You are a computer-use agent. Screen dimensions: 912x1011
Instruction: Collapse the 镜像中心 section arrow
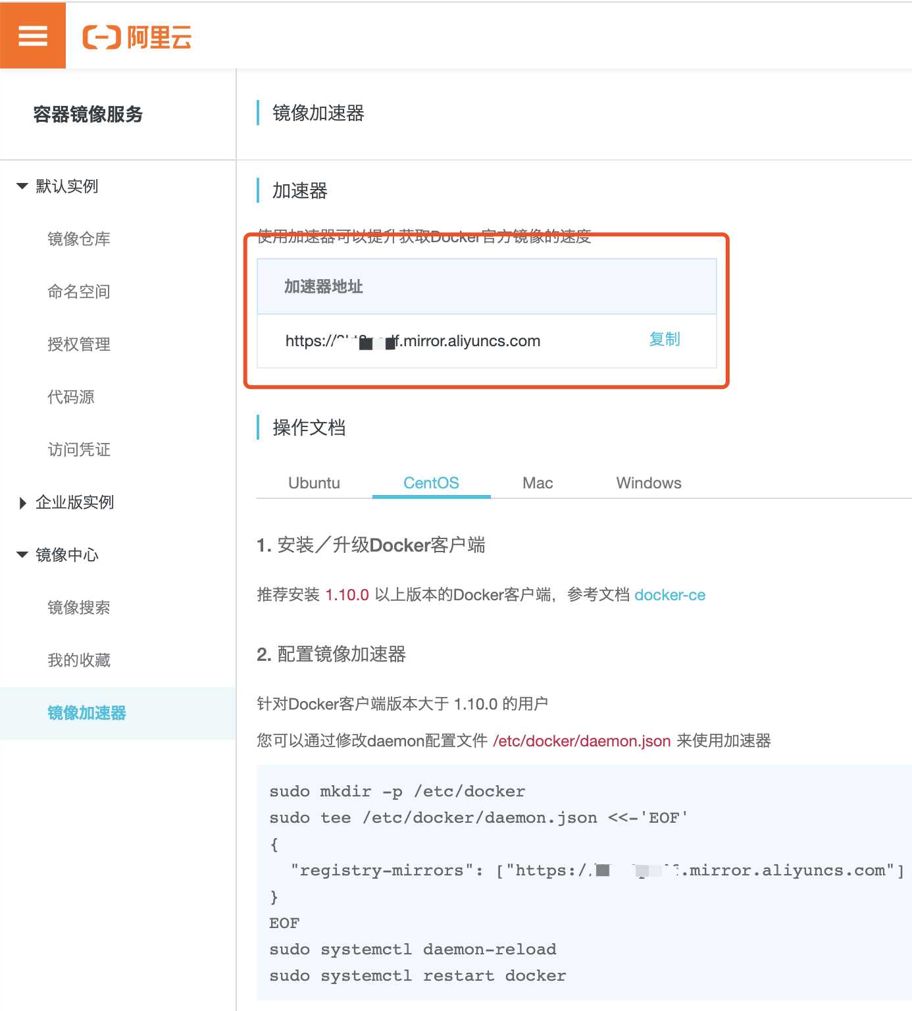coord(22,555)
